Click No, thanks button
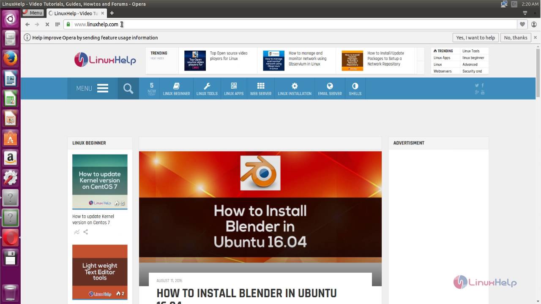The height and width of the screenshot is (304, 541). tap(516, 38)
